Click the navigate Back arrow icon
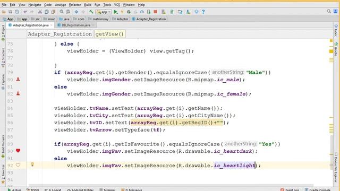Image resolution: width=340 pixels, height=191 pixels. pos(76,12)
